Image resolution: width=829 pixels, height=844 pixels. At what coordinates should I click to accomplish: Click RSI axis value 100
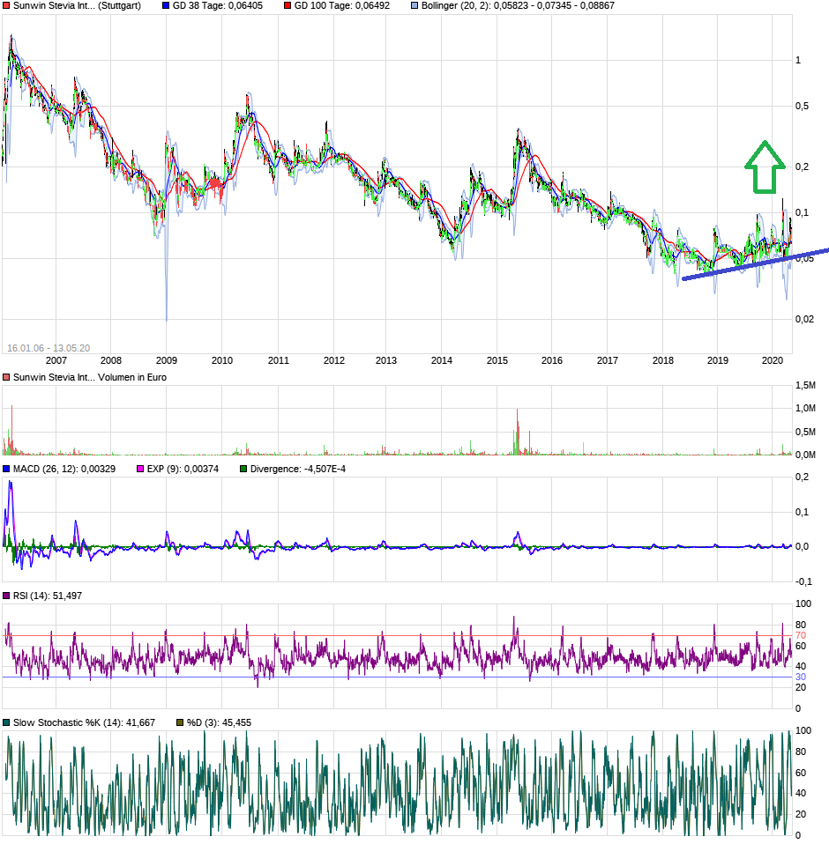pyautogui.click(x=803, y=604)
